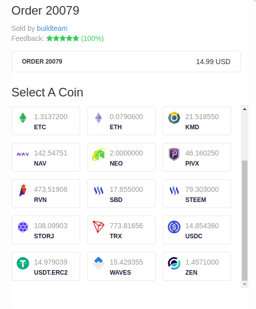
Task: Click the USDT.ERC2 coin label
Action: 51,273
